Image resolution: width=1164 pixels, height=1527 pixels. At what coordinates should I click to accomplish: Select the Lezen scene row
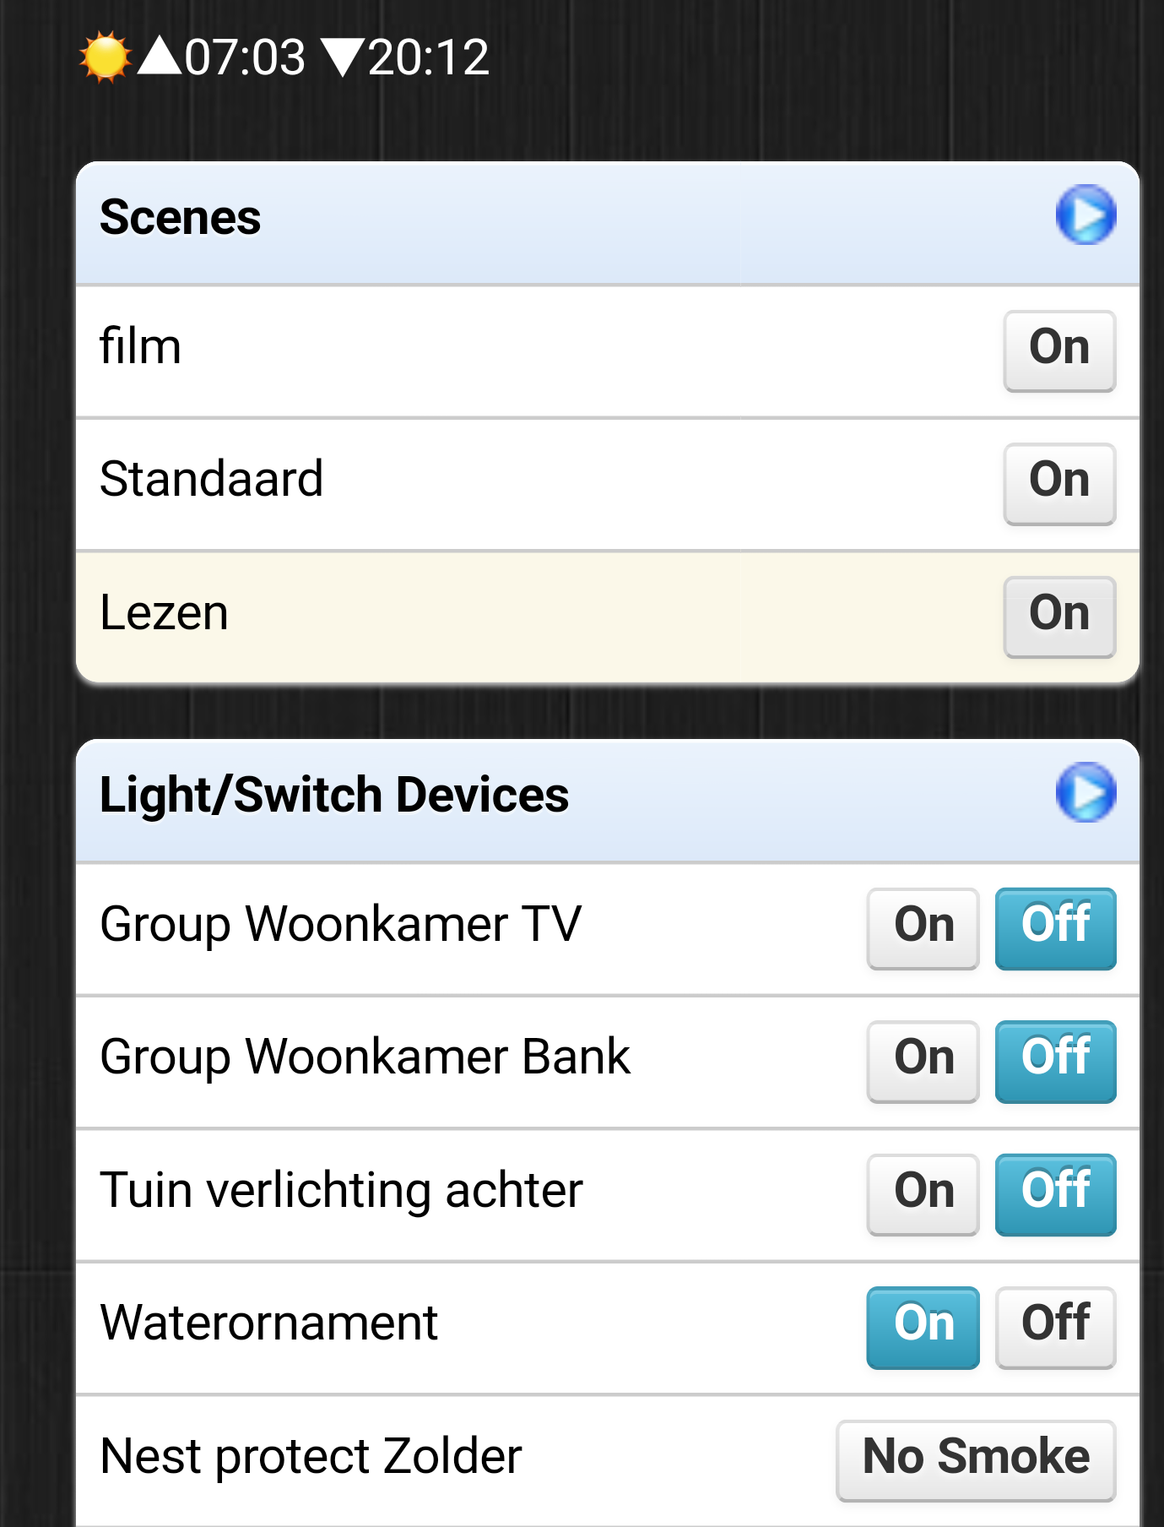click(608, 617)
